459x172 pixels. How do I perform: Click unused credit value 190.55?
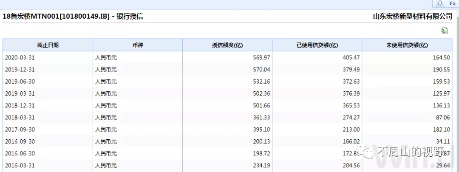coord(441,70)
